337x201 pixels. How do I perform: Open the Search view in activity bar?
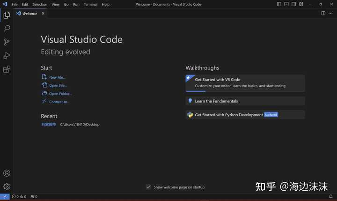(7, 29)
